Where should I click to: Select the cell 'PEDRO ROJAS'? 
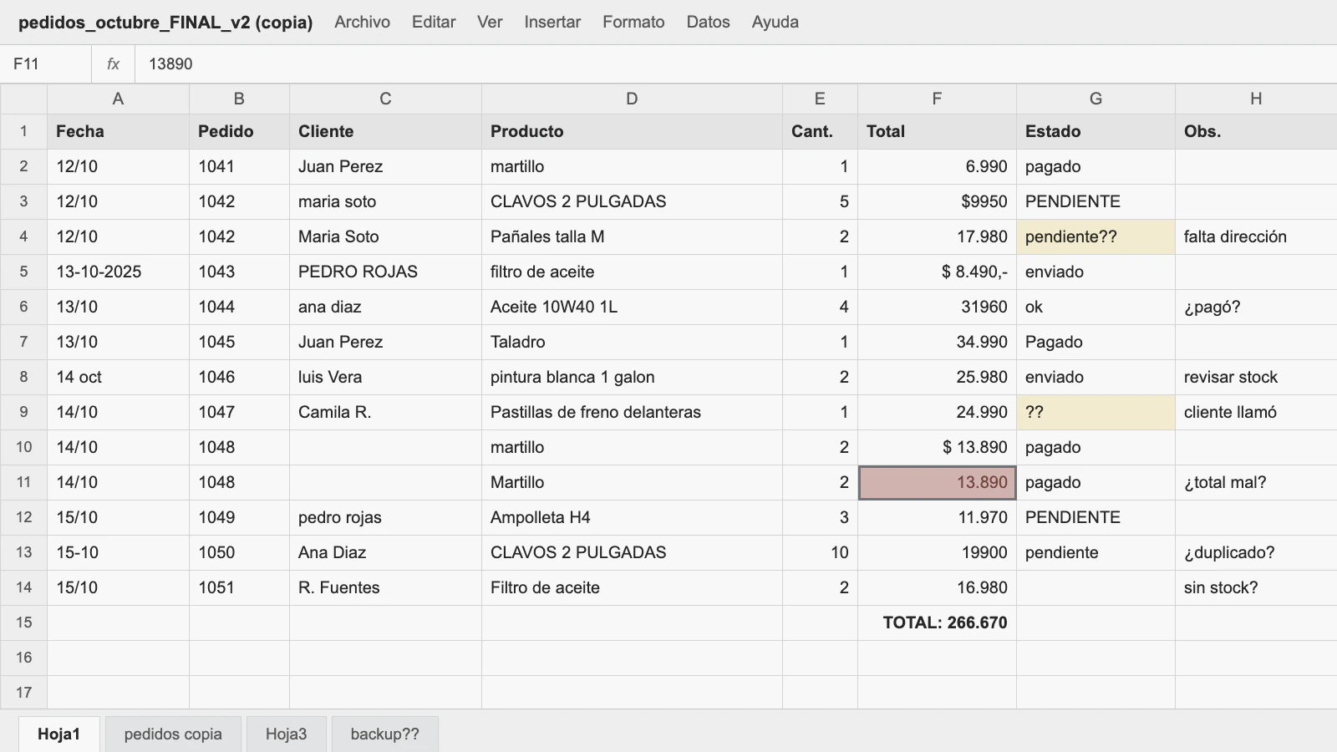pyautogui.click(x=385, y=272)
